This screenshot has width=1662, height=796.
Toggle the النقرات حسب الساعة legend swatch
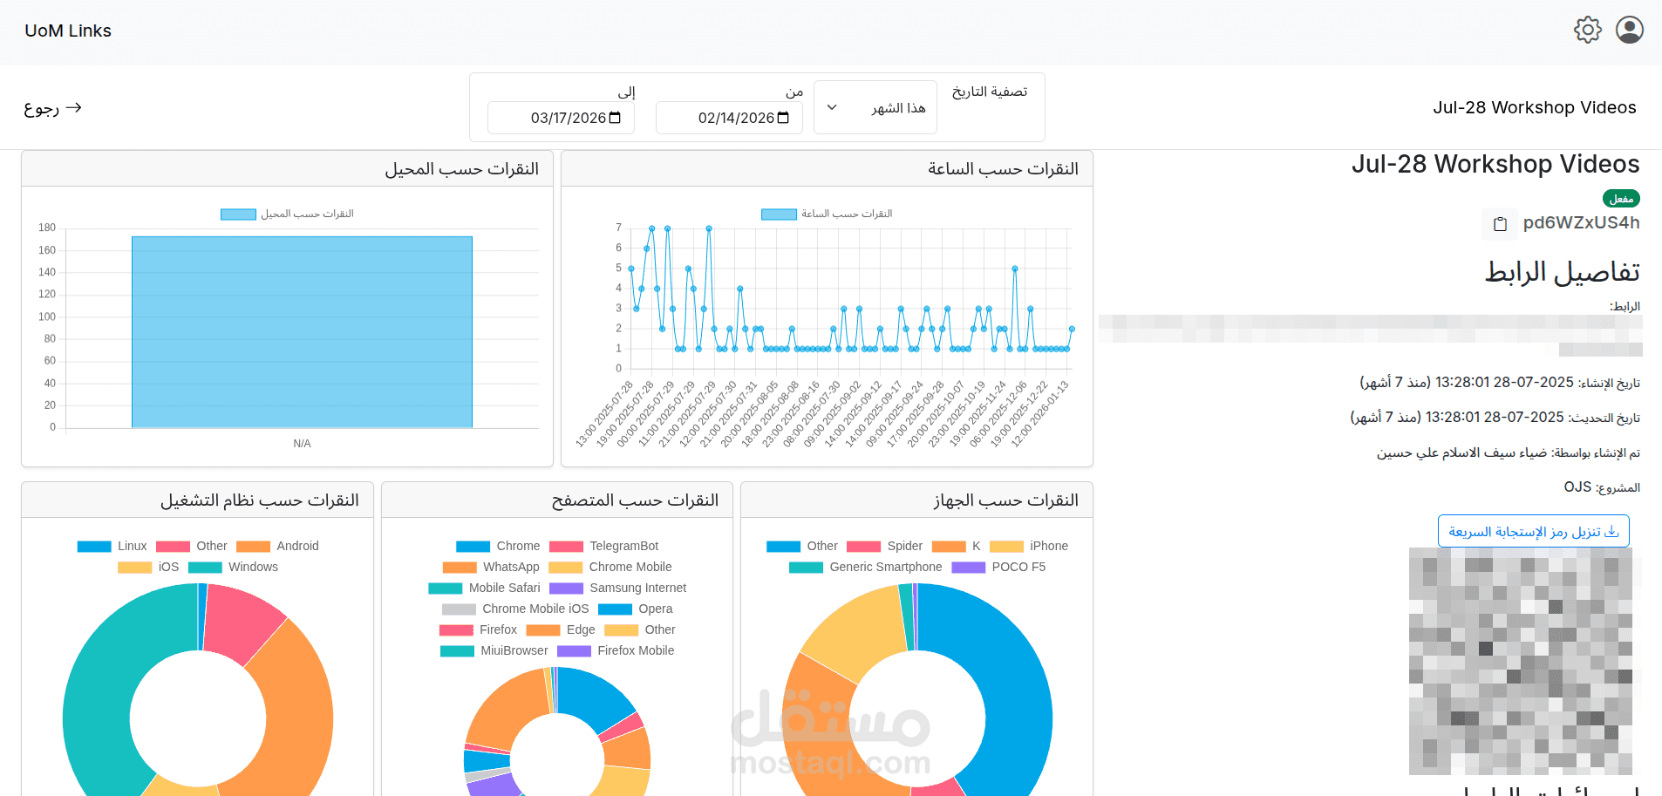[x=779, y=214]
